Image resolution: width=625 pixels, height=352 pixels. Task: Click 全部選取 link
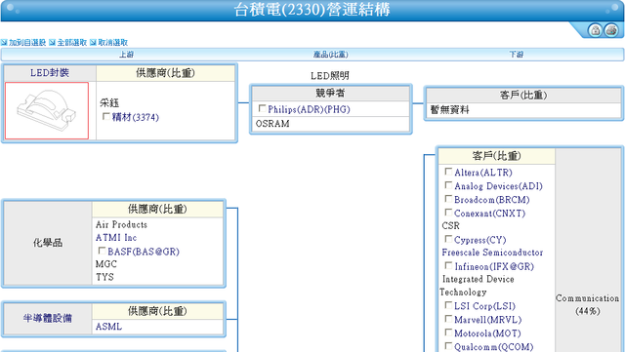click(x=71, y=43)
